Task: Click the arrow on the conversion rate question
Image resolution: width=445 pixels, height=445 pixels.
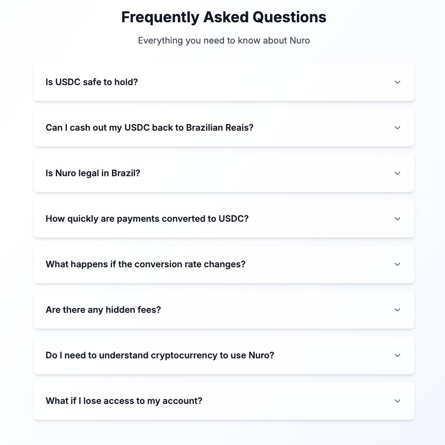Action: pyautogui.click(x=397, y=264)
